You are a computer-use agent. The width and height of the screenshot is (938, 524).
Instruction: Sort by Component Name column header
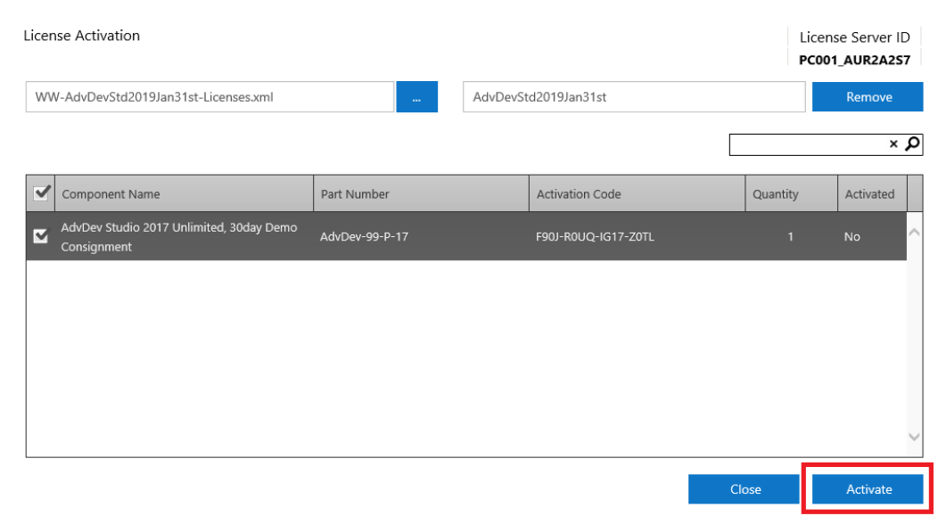(x=185, y=193)
